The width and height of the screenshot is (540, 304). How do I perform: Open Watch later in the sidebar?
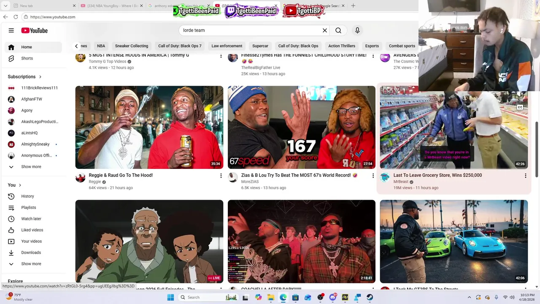pyautogui.click(x=33, y=219)
